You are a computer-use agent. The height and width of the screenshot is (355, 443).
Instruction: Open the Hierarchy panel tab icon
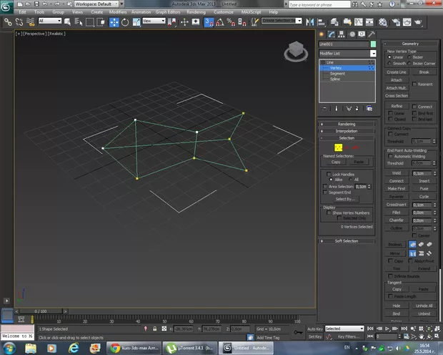343,34
